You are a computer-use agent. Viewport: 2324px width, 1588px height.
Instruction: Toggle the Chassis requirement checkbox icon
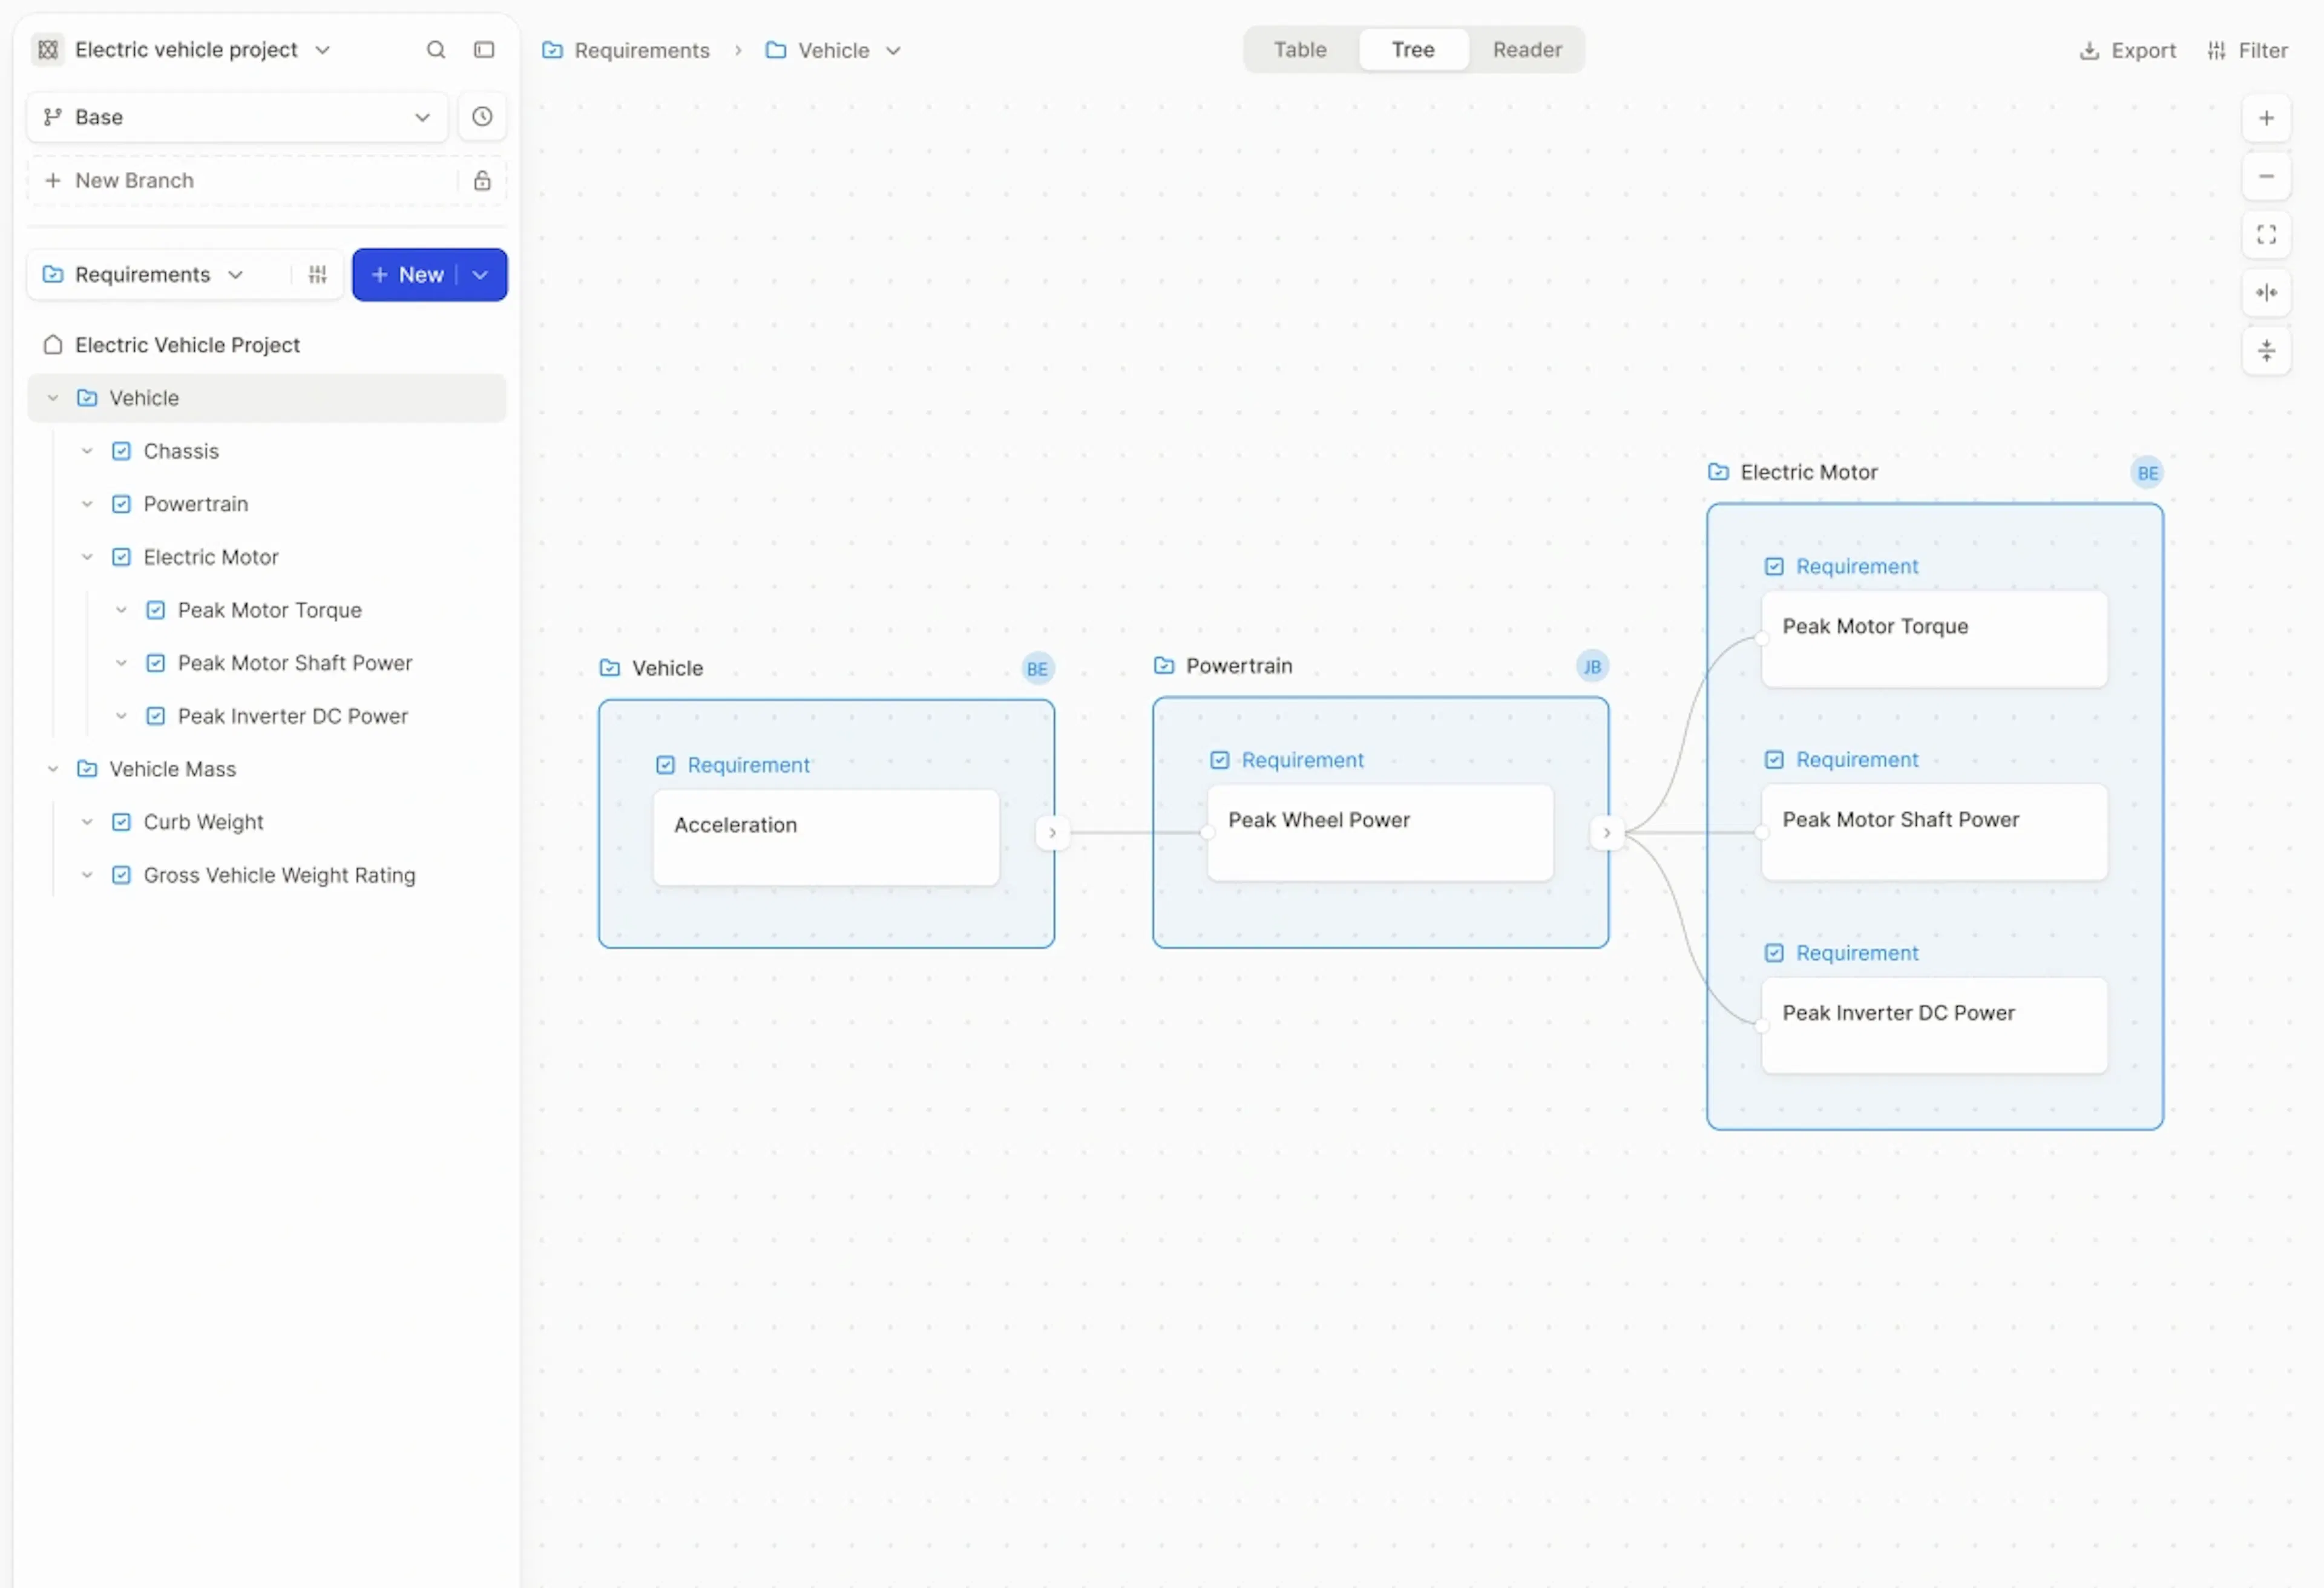pyautogui.click(x=121, y=451)
